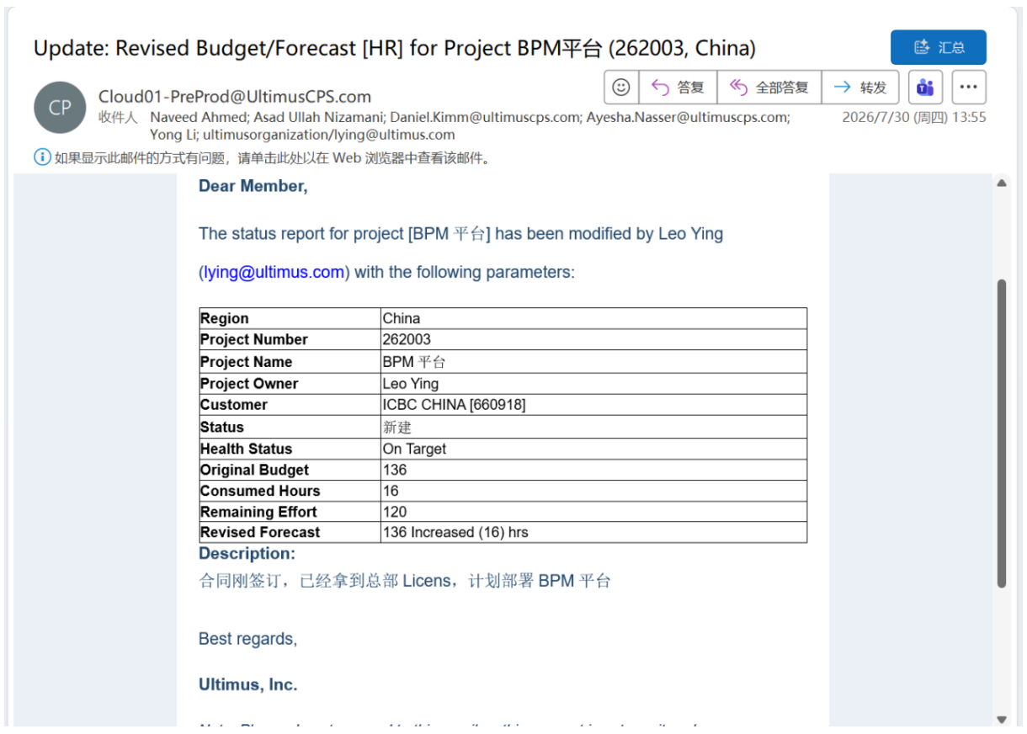Click the Region value China cell
The image size is (1027, 734).
point(593,318)
